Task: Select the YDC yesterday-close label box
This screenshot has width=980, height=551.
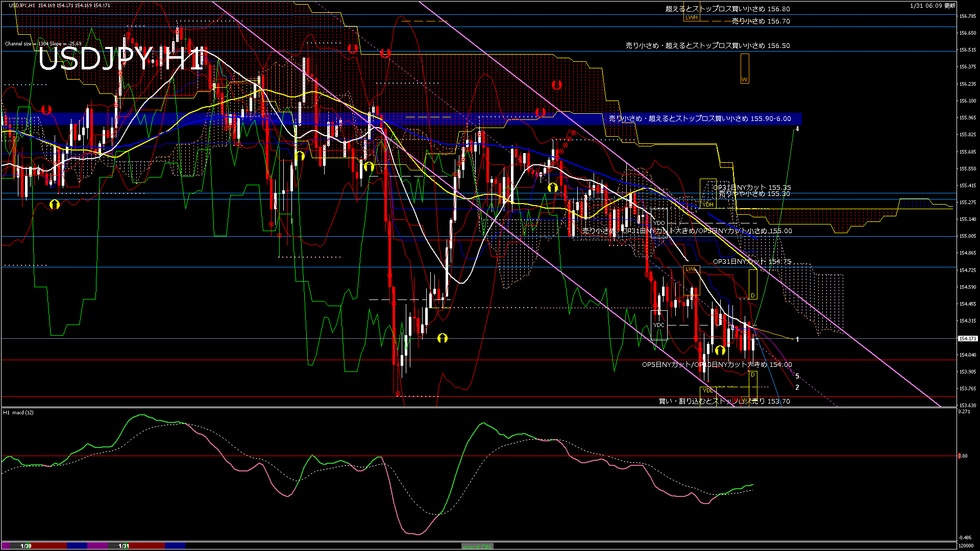Action: [x=659, y=325]
